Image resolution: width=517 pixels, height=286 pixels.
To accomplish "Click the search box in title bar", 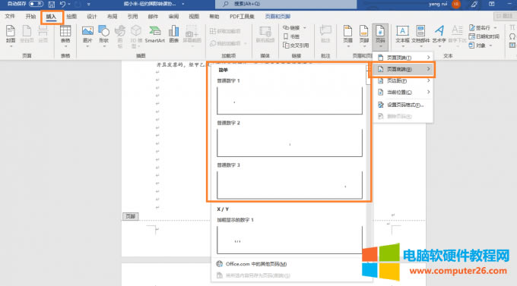I will pyautogui.click(x=286, y=4).
